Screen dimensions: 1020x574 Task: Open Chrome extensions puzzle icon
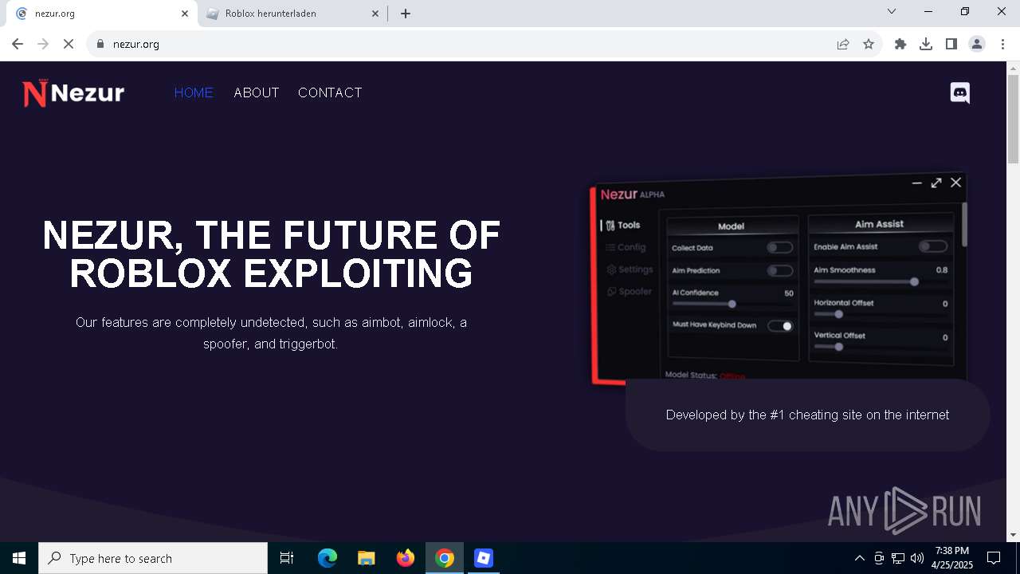pyautogui.click(x=900, y=44)
